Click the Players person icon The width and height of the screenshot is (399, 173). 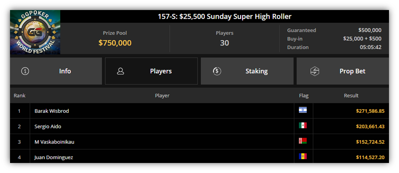tap(120, 71)
